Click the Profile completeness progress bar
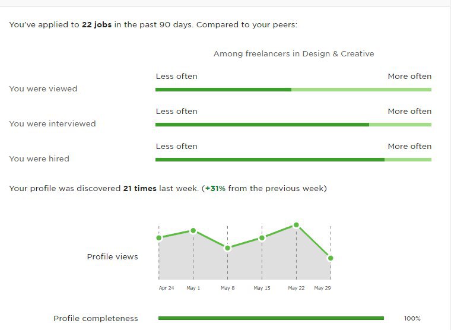Screen dimensions: 451x330 click(x=271, y=318)
